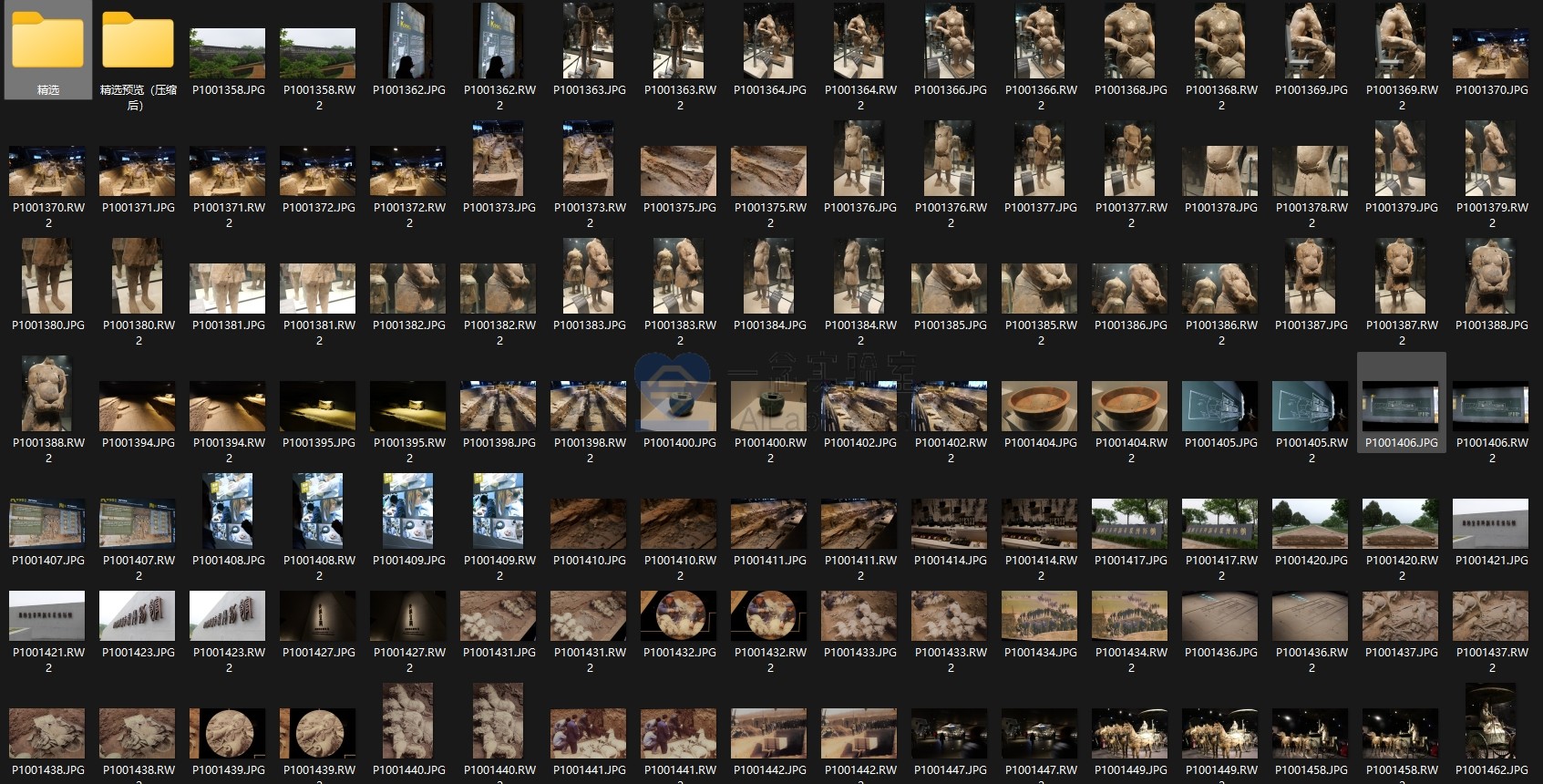Select the highlighted P1001406.JPG file
Screen dimensions: 1543x784
1401,406
